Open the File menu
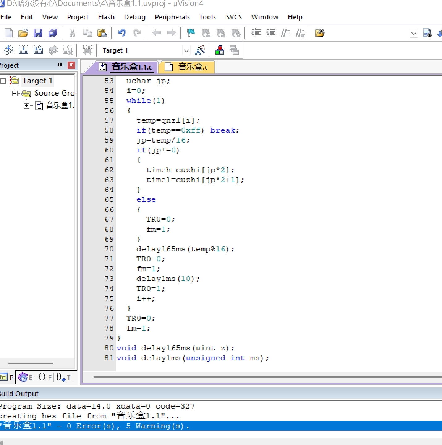The height and width of the screenshot is (445, 442). pyautogui.click(x=6, y=17)
